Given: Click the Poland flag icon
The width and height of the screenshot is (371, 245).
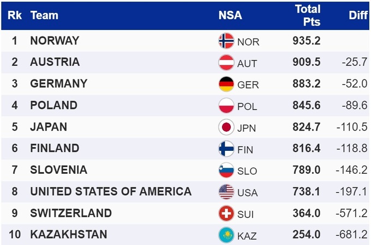Looking at the screenshot, I should pos(226,106).
